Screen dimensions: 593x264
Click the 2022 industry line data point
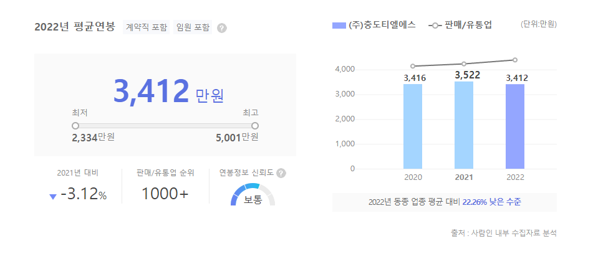point(514,60)
